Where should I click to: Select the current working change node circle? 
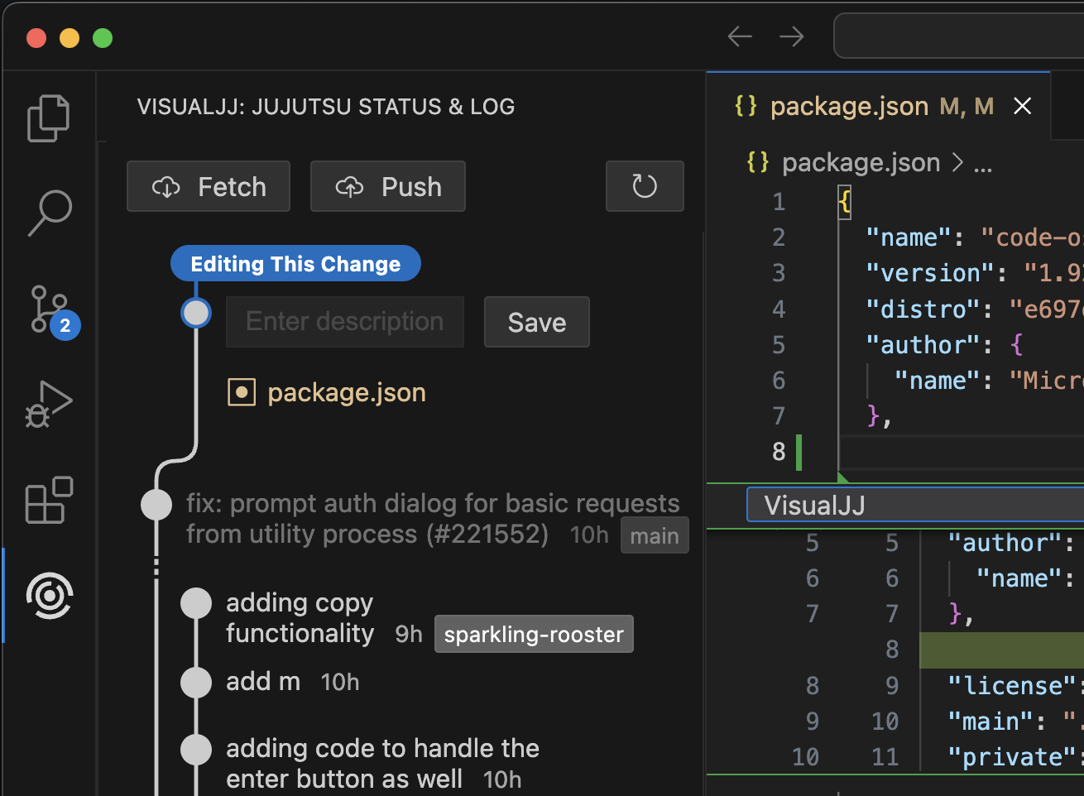(196, 313)
